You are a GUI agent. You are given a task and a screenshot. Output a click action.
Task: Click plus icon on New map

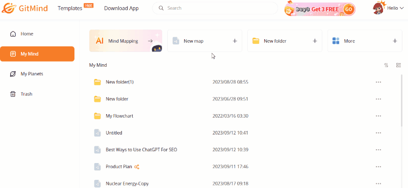point(235,41)
